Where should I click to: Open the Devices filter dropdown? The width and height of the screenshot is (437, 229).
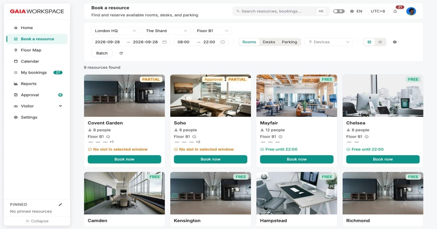[x=329, y=42]
